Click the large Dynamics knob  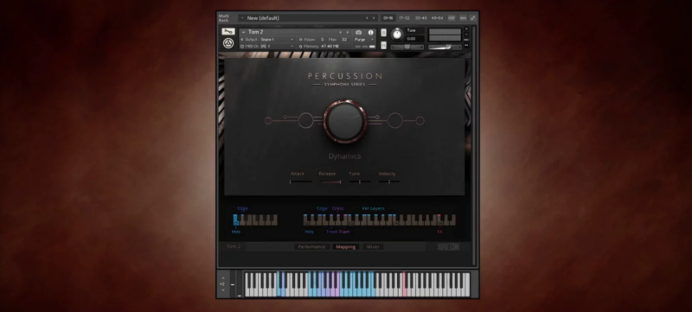[x=344, y=121]
